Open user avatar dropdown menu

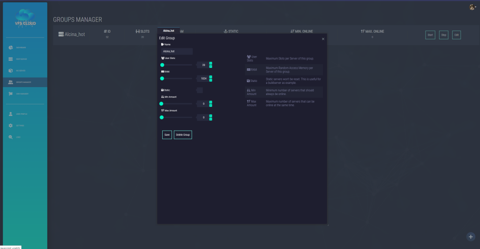tap(472, 7)
